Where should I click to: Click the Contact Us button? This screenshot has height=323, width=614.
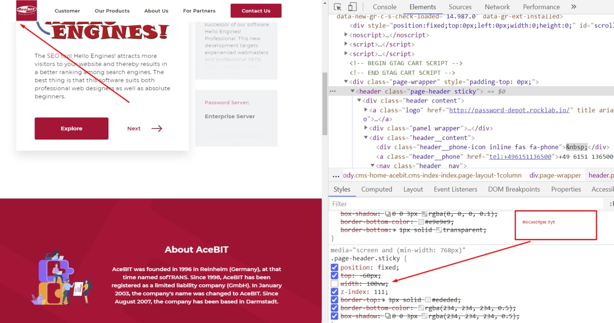(x=256, y=11)
